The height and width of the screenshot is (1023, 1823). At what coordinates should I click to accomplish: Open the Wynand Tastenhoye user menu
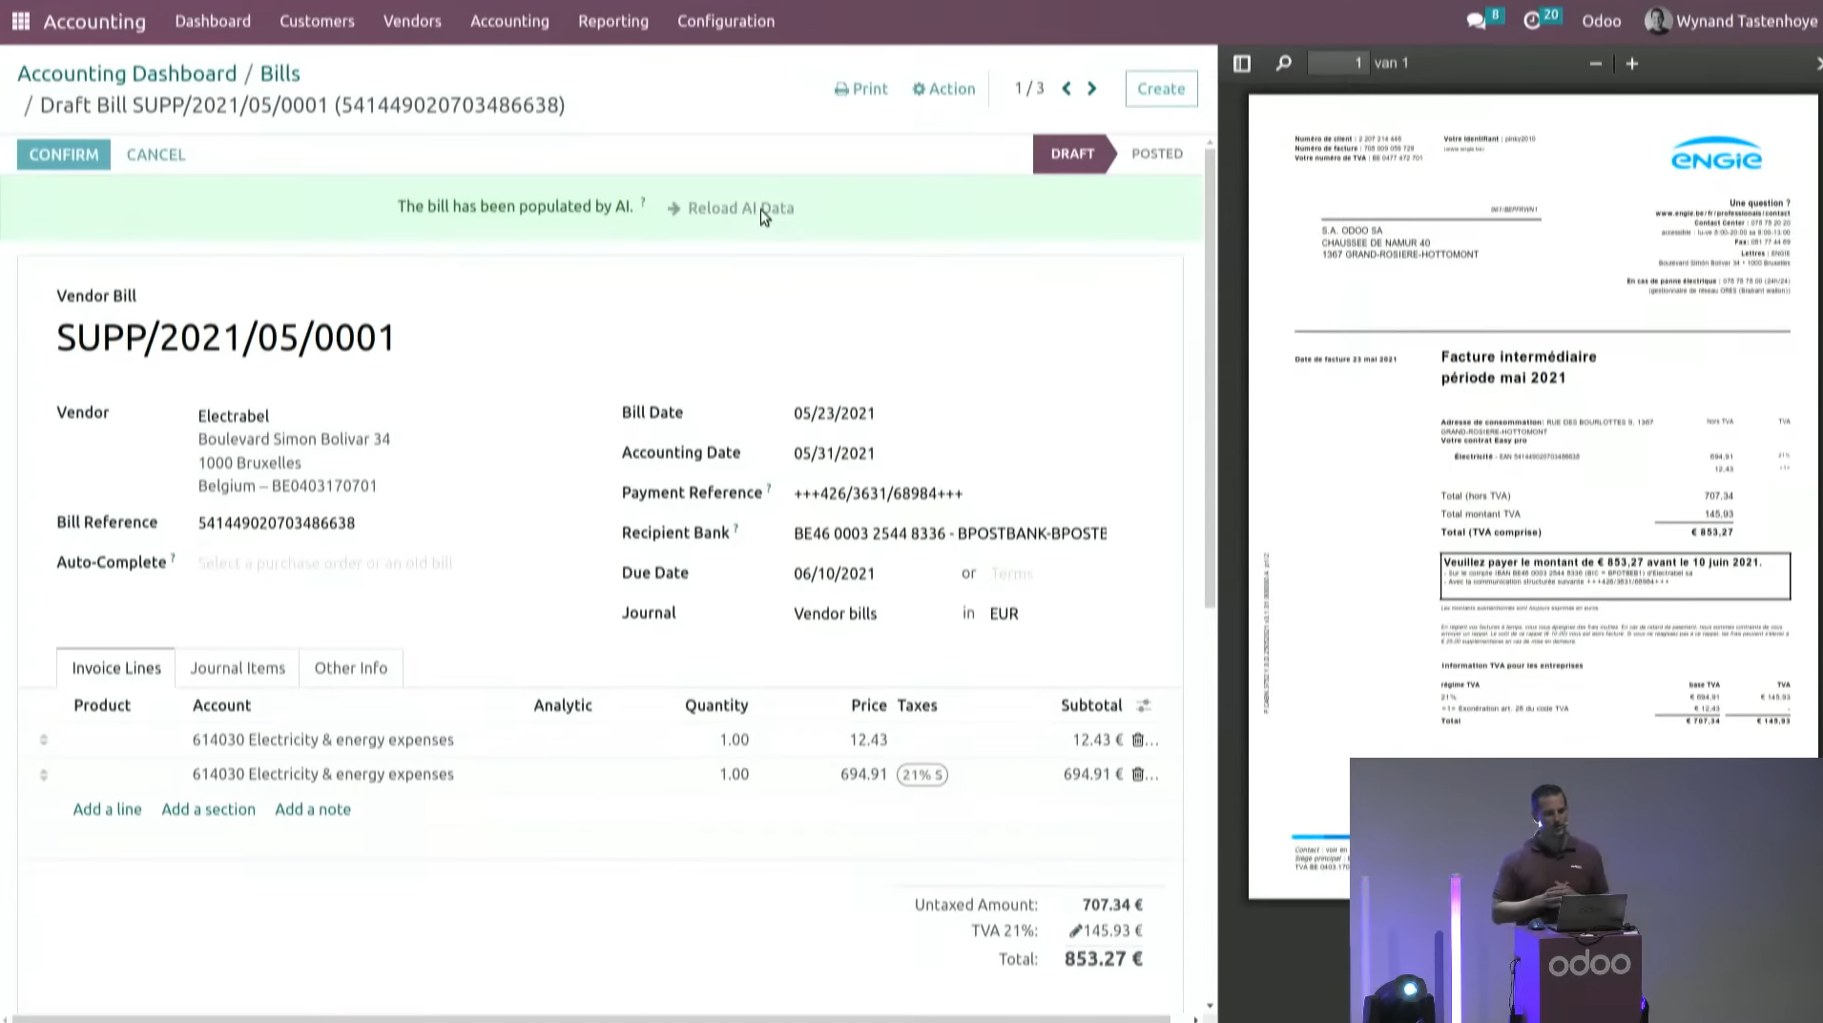click(x=1730, y=21)
